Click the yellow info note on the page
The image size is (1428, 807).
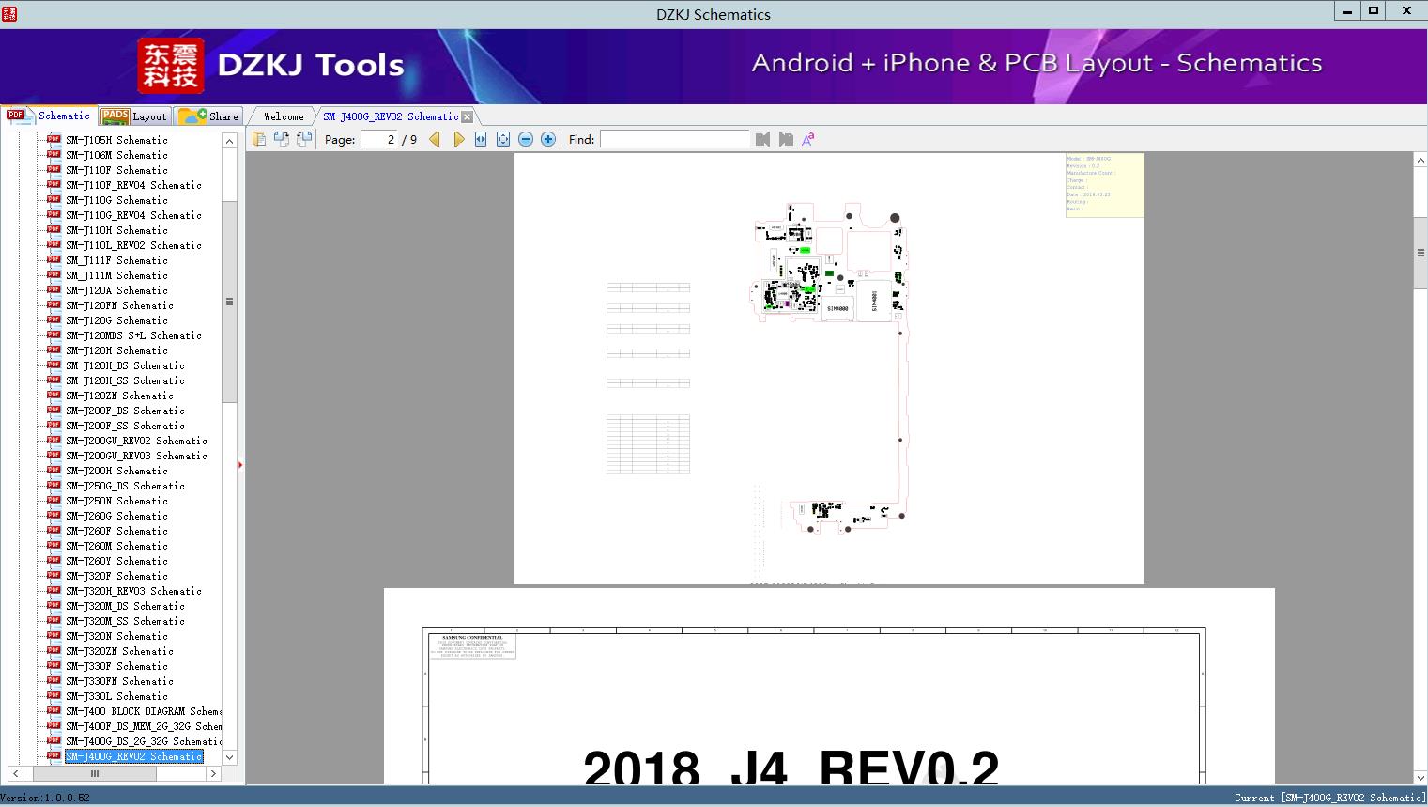tap(1104, 185)
